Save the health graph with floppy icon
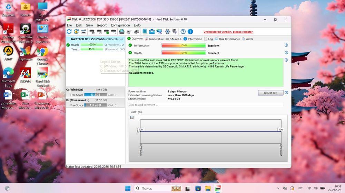Image resolution: width=345 pixels, height=193 pixels. click(x=132, y=118)
